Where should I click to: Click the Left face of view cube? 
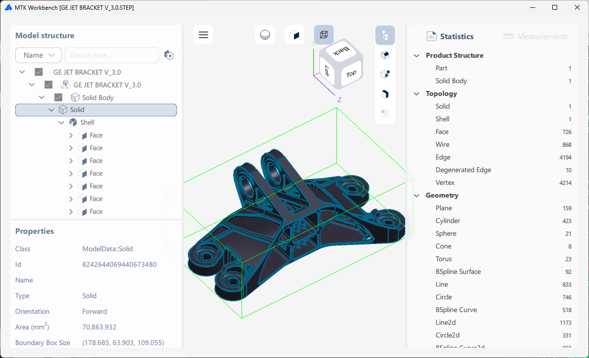pyautogui.click(x=326, y=71)
